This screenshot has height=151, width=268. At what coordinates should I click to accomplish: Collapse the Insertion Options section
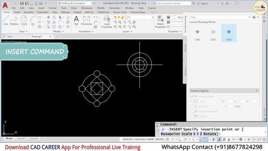point(257,91)
